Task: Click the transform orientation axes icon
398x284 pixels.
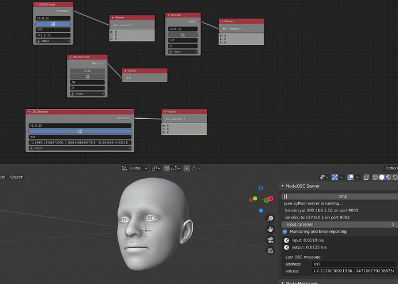Action: pos(125,168)
